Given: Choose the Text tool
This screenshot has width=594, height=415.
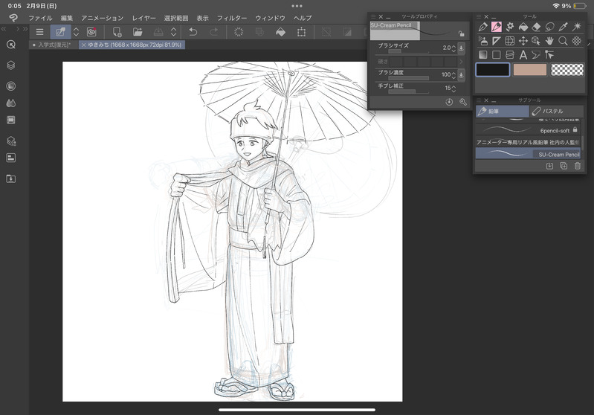Looking at the screenshot, I should (x=523, y=54).
